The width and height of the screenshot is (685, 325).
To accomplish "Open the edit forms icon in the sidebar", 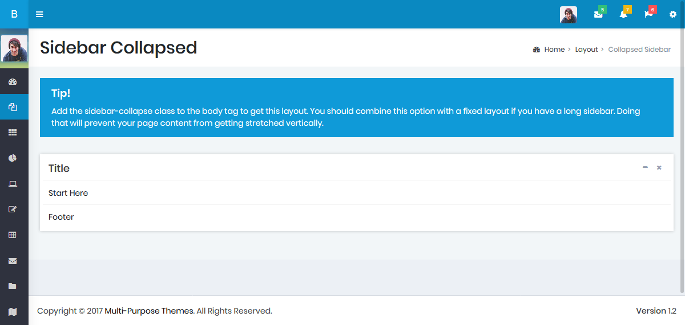I will click(13, 209).
